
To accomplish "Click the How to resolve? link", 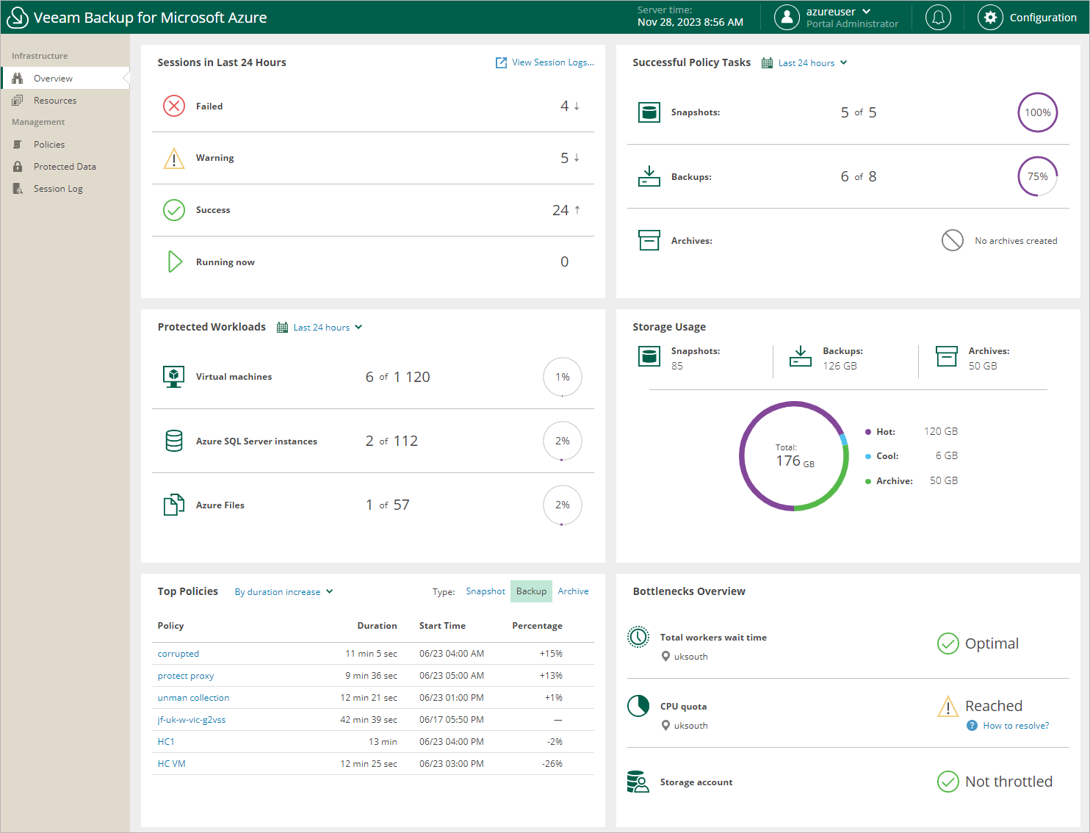I will click(x=1016, y=726).
